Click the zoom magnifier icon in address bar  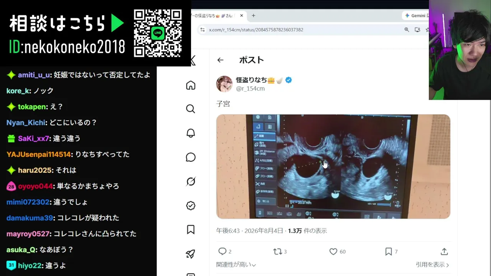tap(407, 30)
